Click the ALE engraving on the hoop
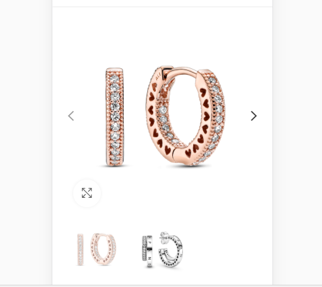The width and height of the screenshot is (322, 287). tap(158, 76)
